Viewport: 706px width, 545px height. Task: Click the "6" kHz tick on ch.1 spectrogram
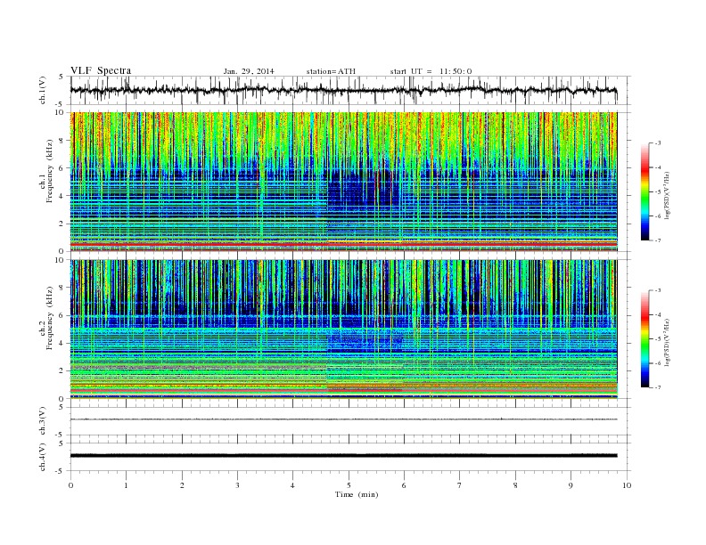pyautogui.click(x=62, y=168)
